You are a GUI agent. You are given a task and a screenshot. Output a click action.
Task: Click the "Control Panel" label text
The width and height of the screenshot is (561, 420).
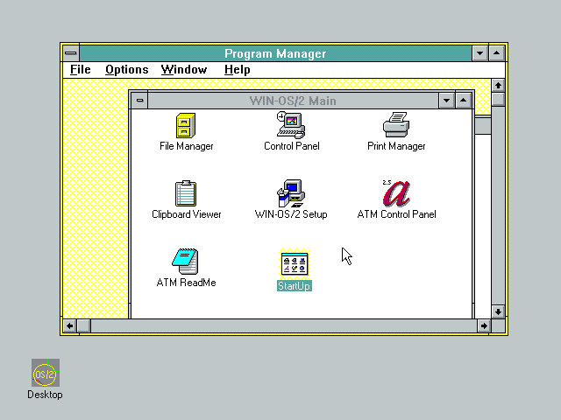(x=291, y=146)
